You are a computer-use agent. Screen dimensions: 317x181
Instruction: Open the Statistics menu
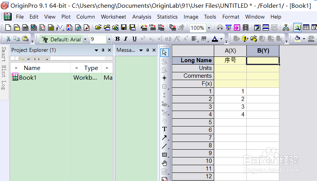tap(167, 17)
